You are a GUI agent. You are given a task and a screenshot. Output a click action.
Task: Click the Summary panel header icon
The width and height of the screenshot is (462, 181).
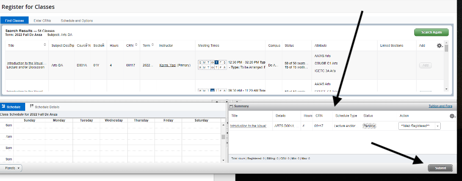(x=231, y=106)
